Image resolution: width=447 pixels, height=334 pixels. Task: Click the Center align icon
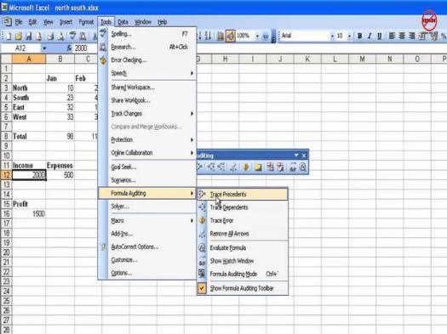click(402, 36)
